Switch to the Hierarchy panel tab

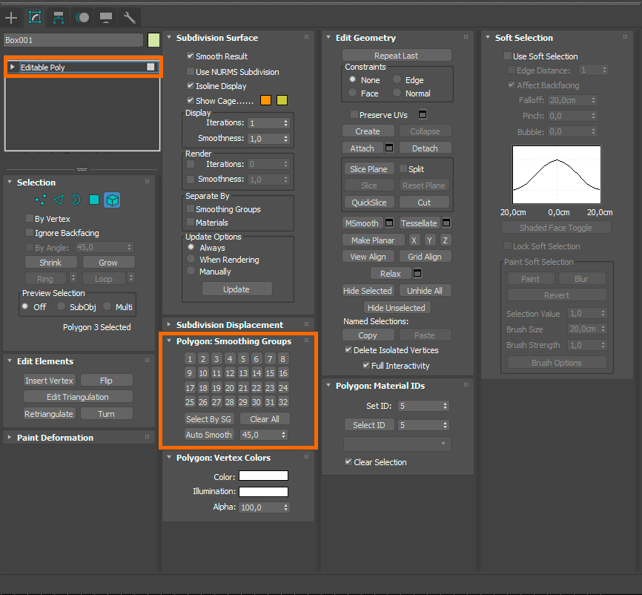coord(58,17)
